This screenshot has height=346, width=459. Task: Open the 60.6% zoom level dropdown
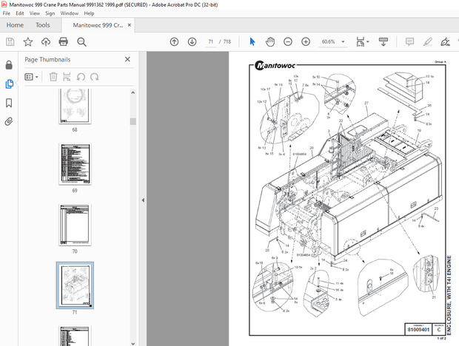point(343,42)
